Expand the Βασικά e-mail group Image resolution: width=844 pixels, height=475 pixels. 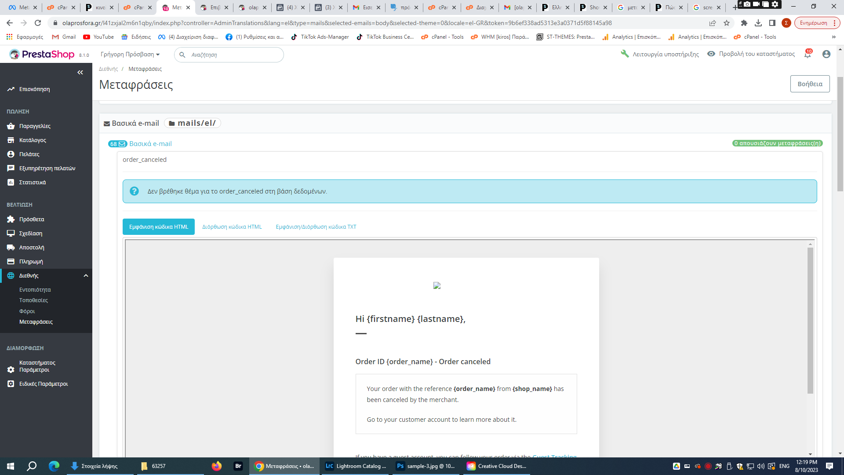(x=150, y=144)
